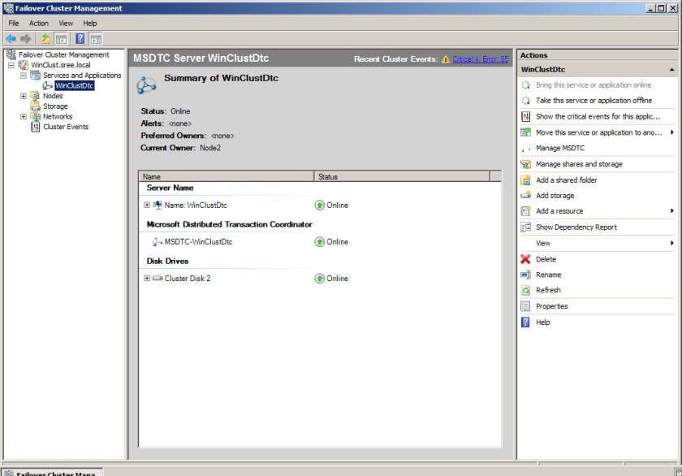The image size is (682, 476).
Task: Expand the Nodes tree item
Action: (24, 96)
